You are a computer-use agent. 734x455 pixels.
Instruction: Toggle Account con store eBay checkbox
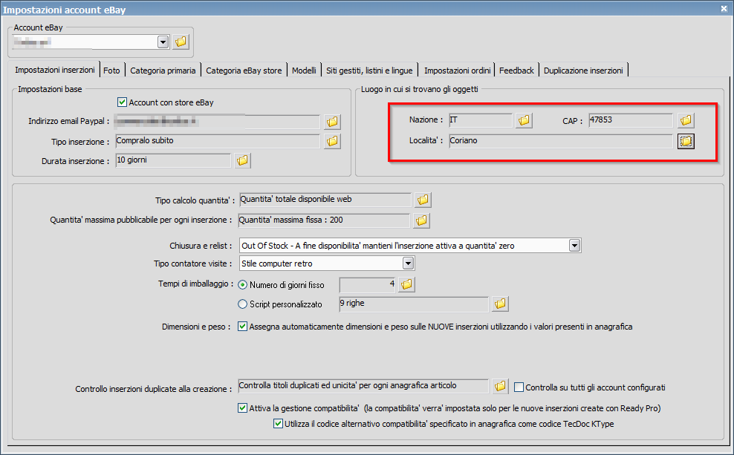point(122,102)
